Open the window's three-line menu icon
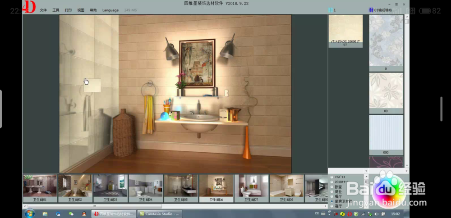This screenshot has height=218, width=451. tap(396, 5)
